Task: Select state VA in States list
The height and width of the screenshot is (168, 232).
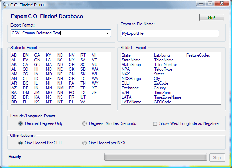Action: [83, 102]
